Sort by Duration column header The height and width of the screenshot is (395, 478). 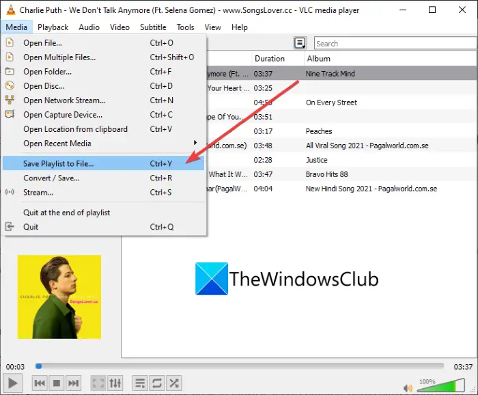tap(278, 58)
